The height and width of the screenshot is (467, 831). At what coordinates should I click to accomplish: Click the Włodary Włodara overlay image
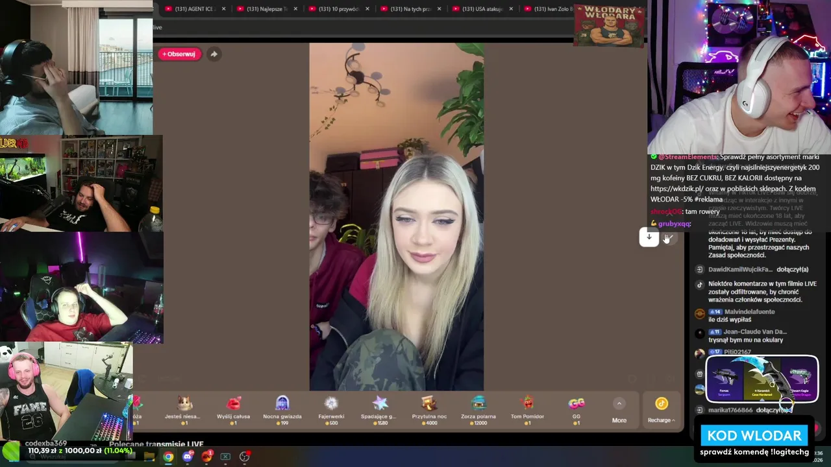point(609,26)
